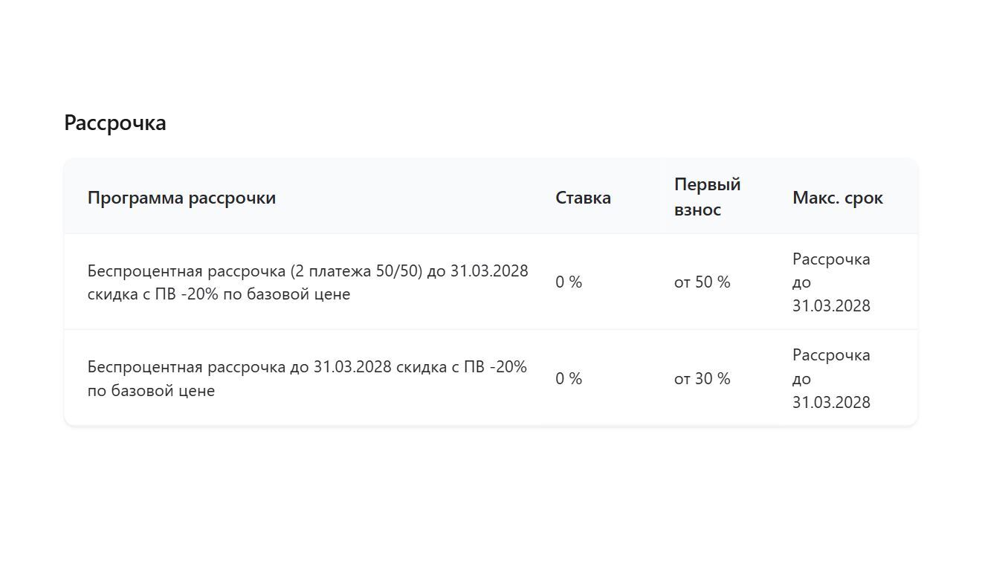
Task: Click Рассрочка text in the first row's term cell
Action: [x=831, y=259]
